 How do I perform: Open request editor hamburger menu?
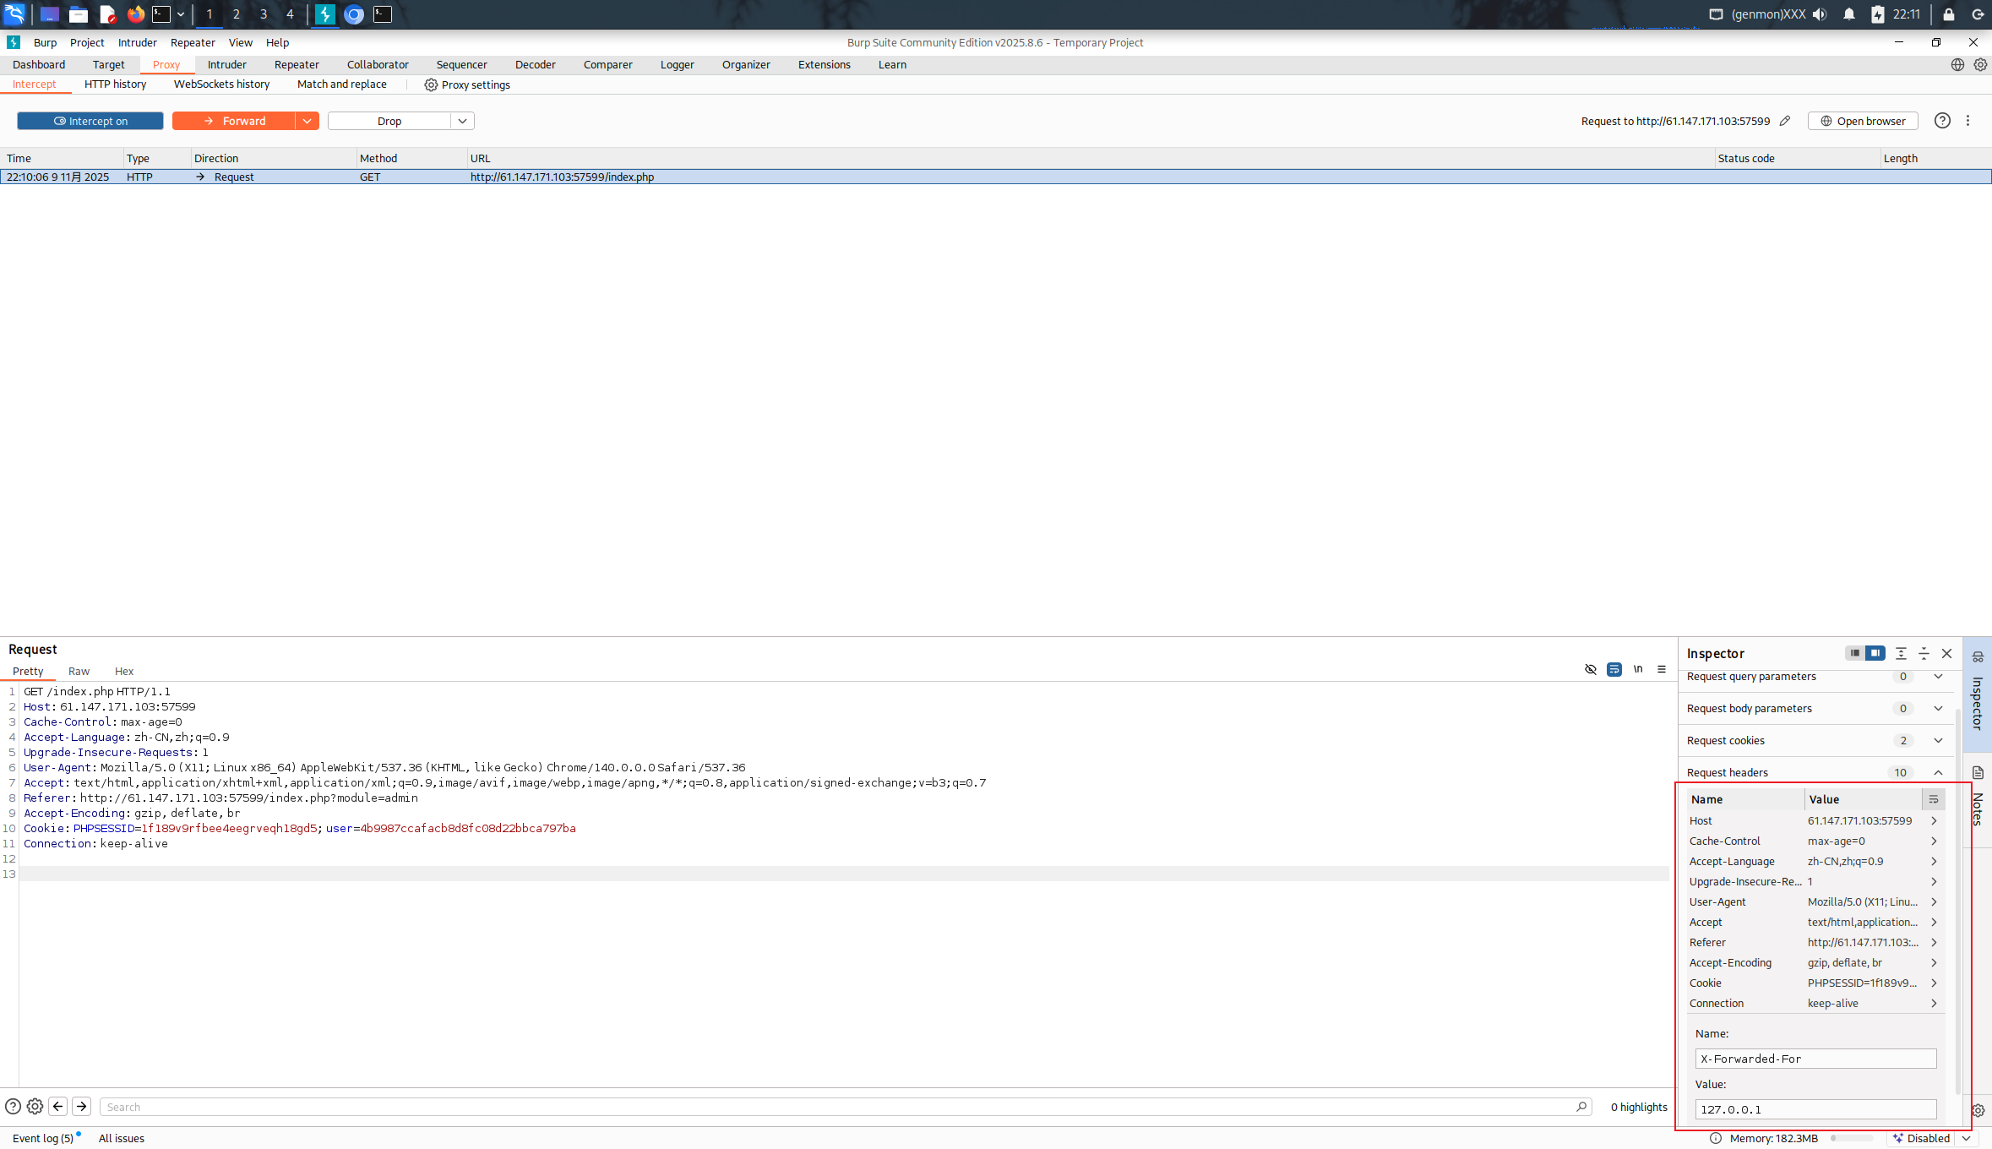point(1661,669)
